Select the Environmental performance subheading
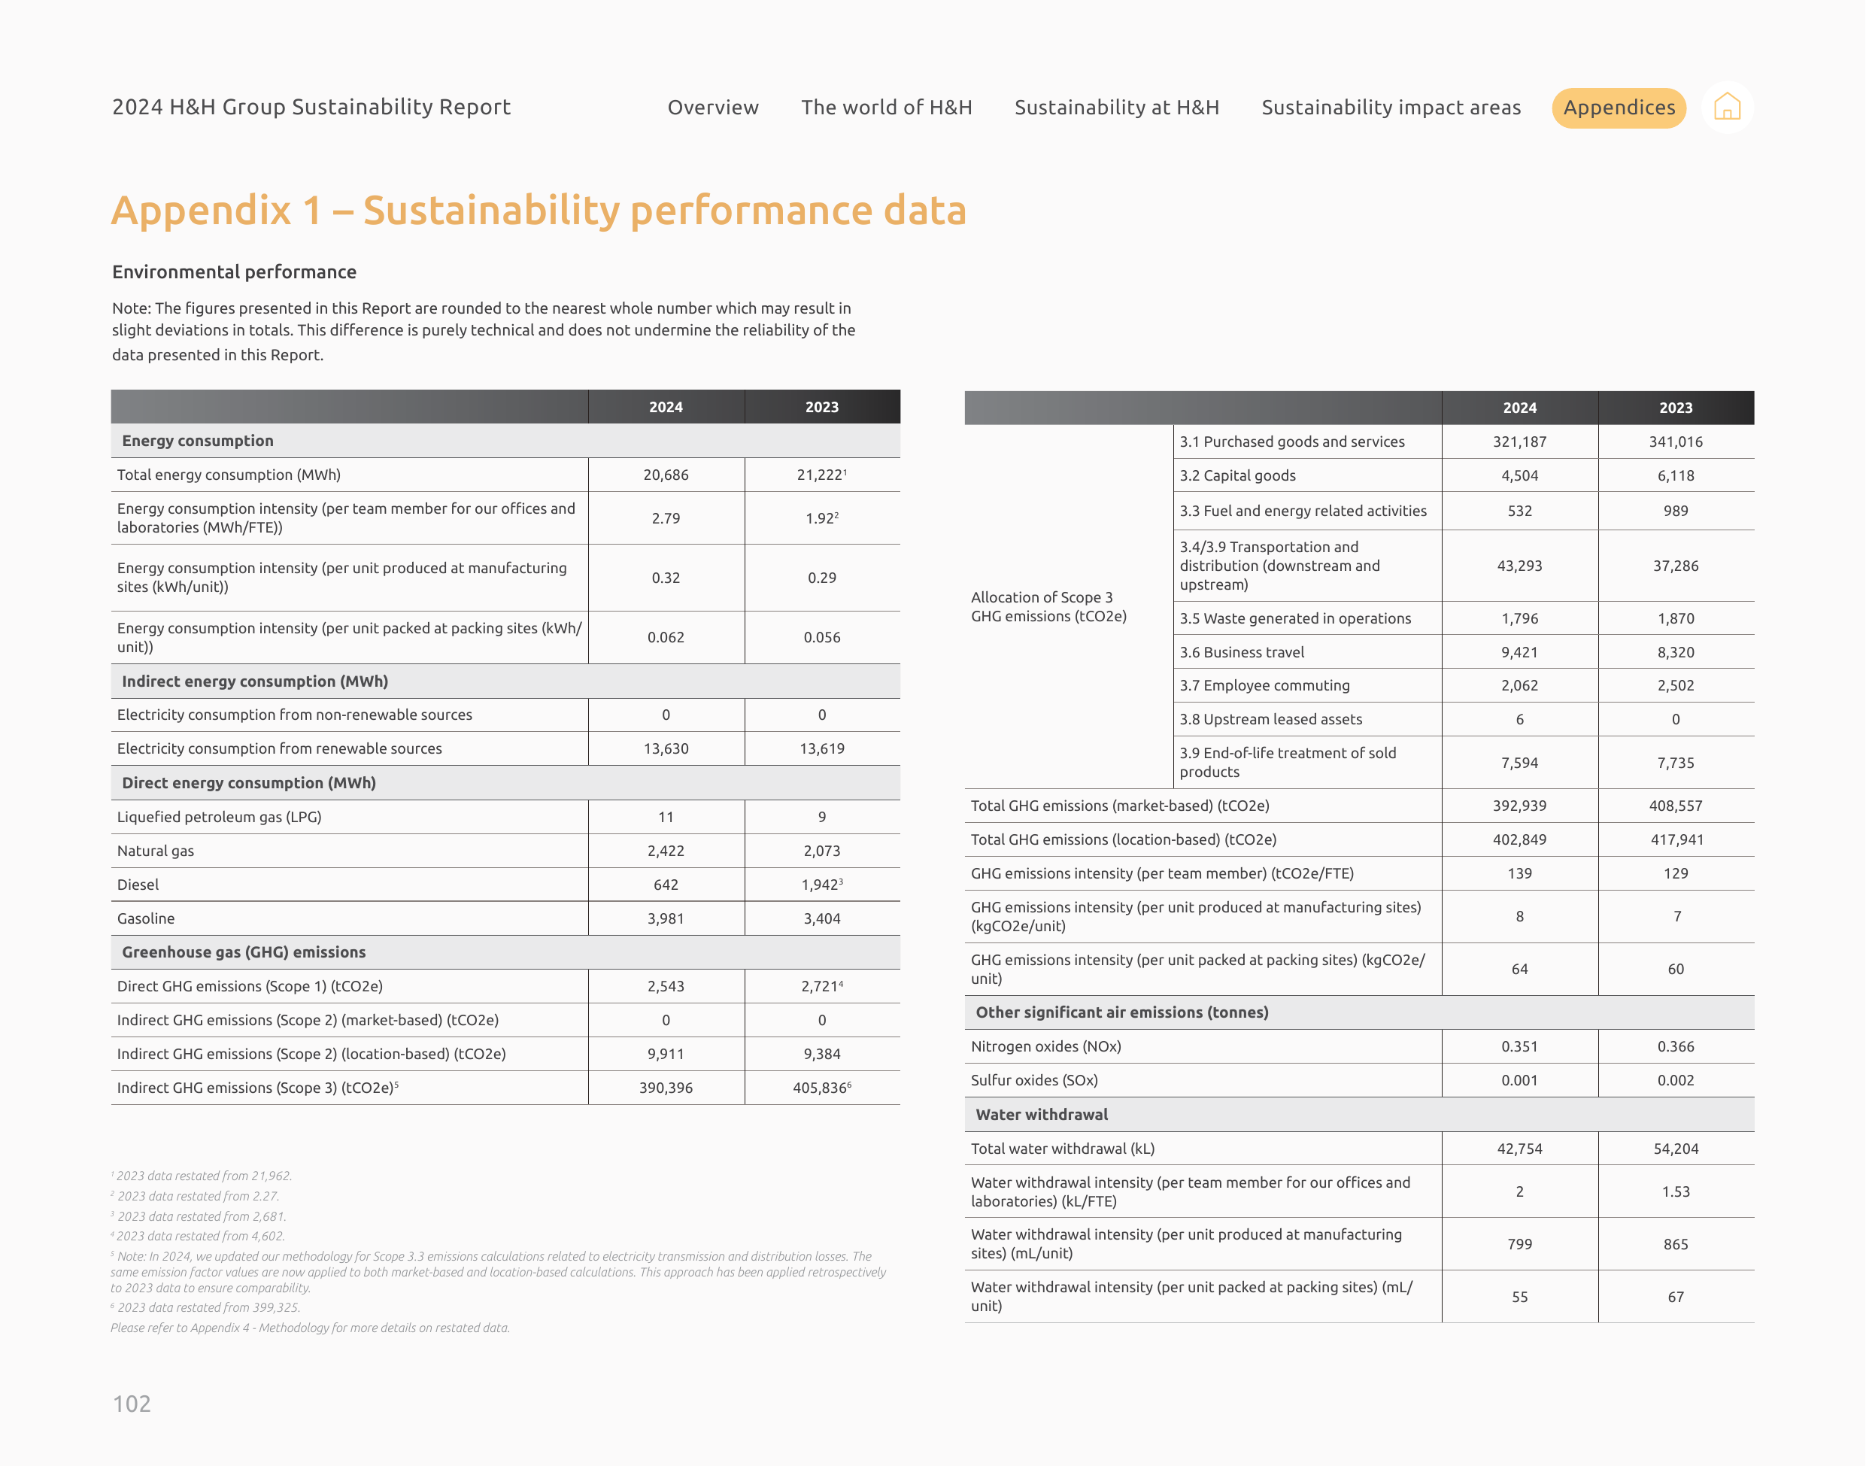 (x=233, y=272)
